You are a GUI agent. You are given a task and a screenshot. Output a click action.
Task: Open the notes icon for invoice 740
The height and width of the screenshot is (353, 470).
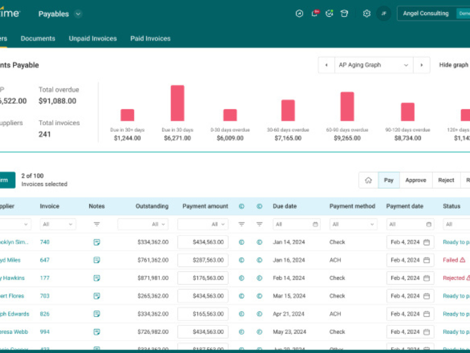97,242
